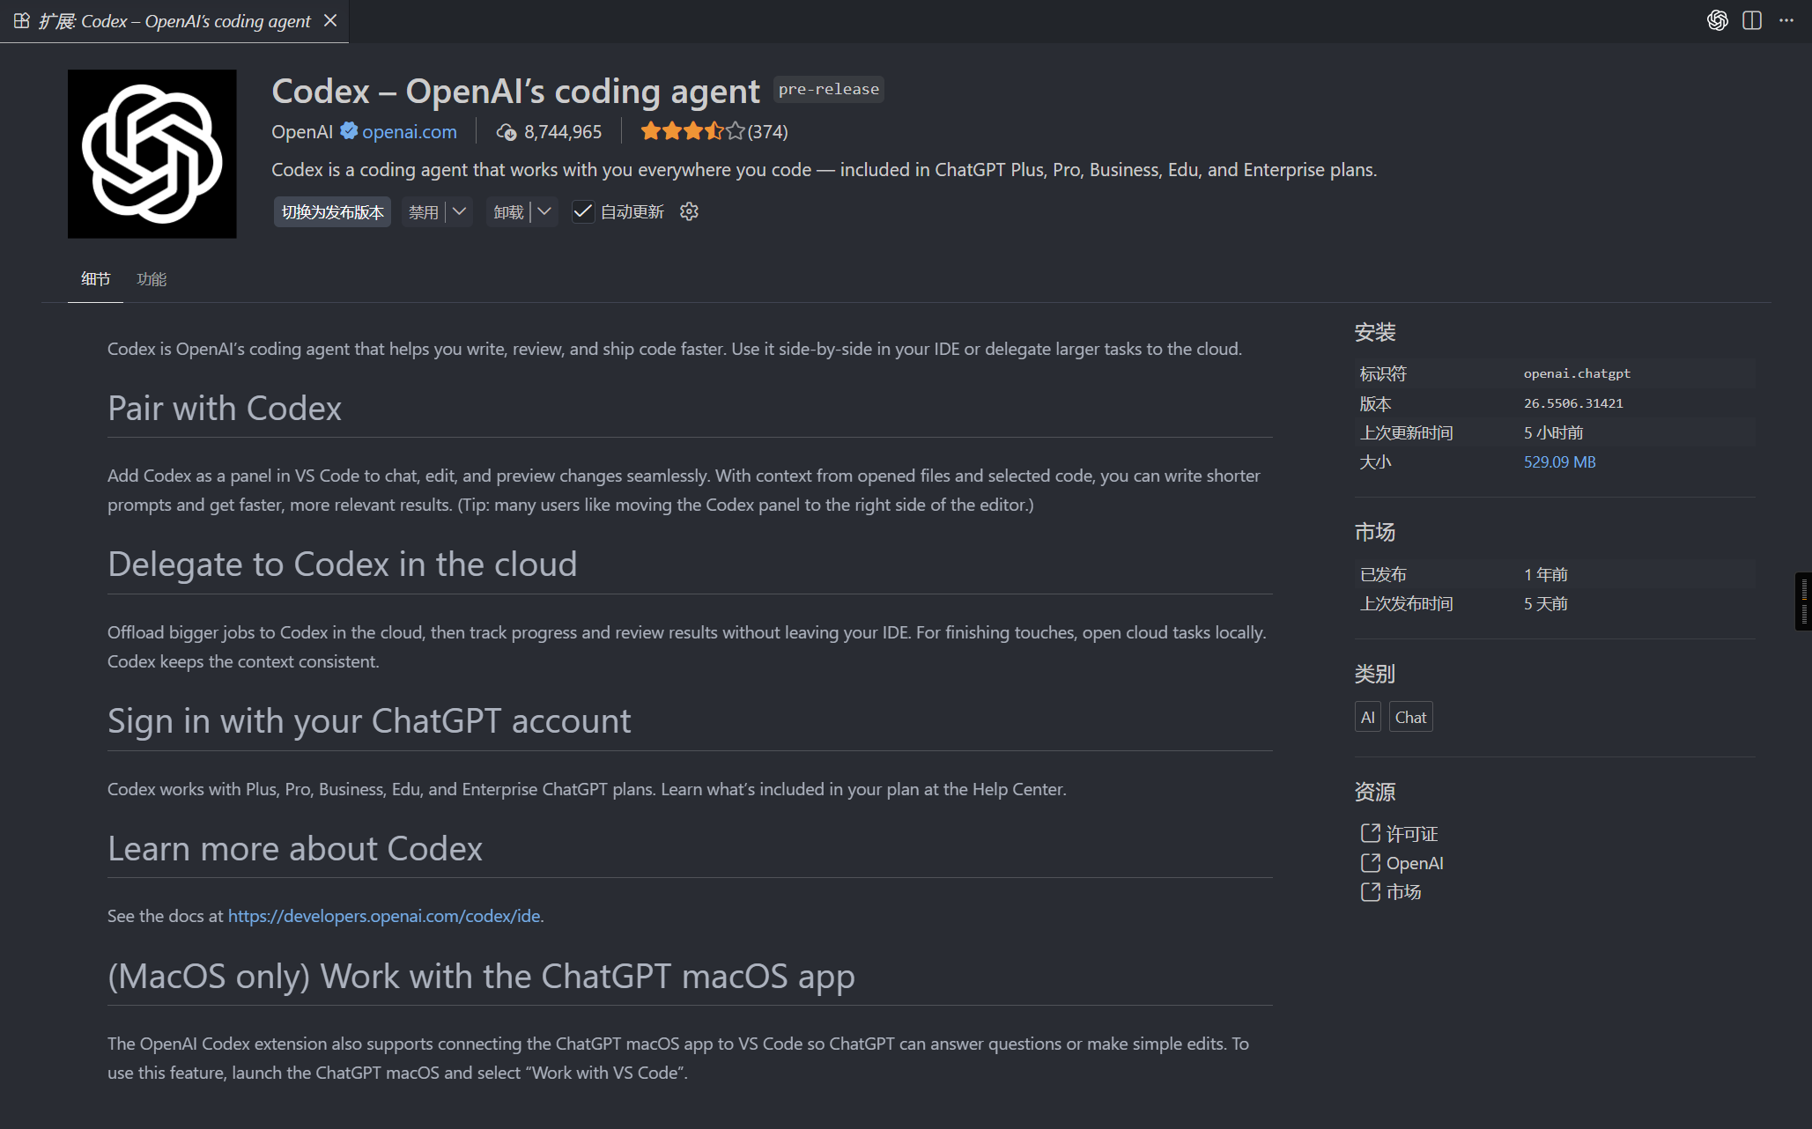Viewport: 1812px width, 1129px height.
Task: Open the Codex panel icon in title bar
Action: [1717, 20]
